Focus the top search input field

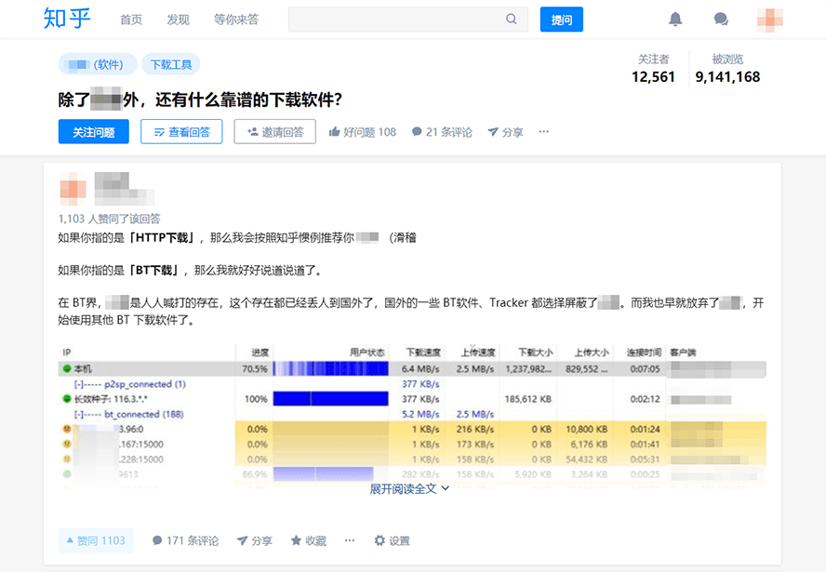pos(395,20)
